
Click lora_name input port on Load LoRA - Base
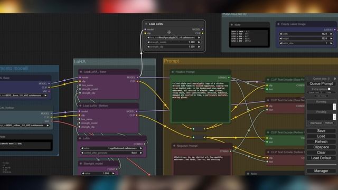(80, 85)
